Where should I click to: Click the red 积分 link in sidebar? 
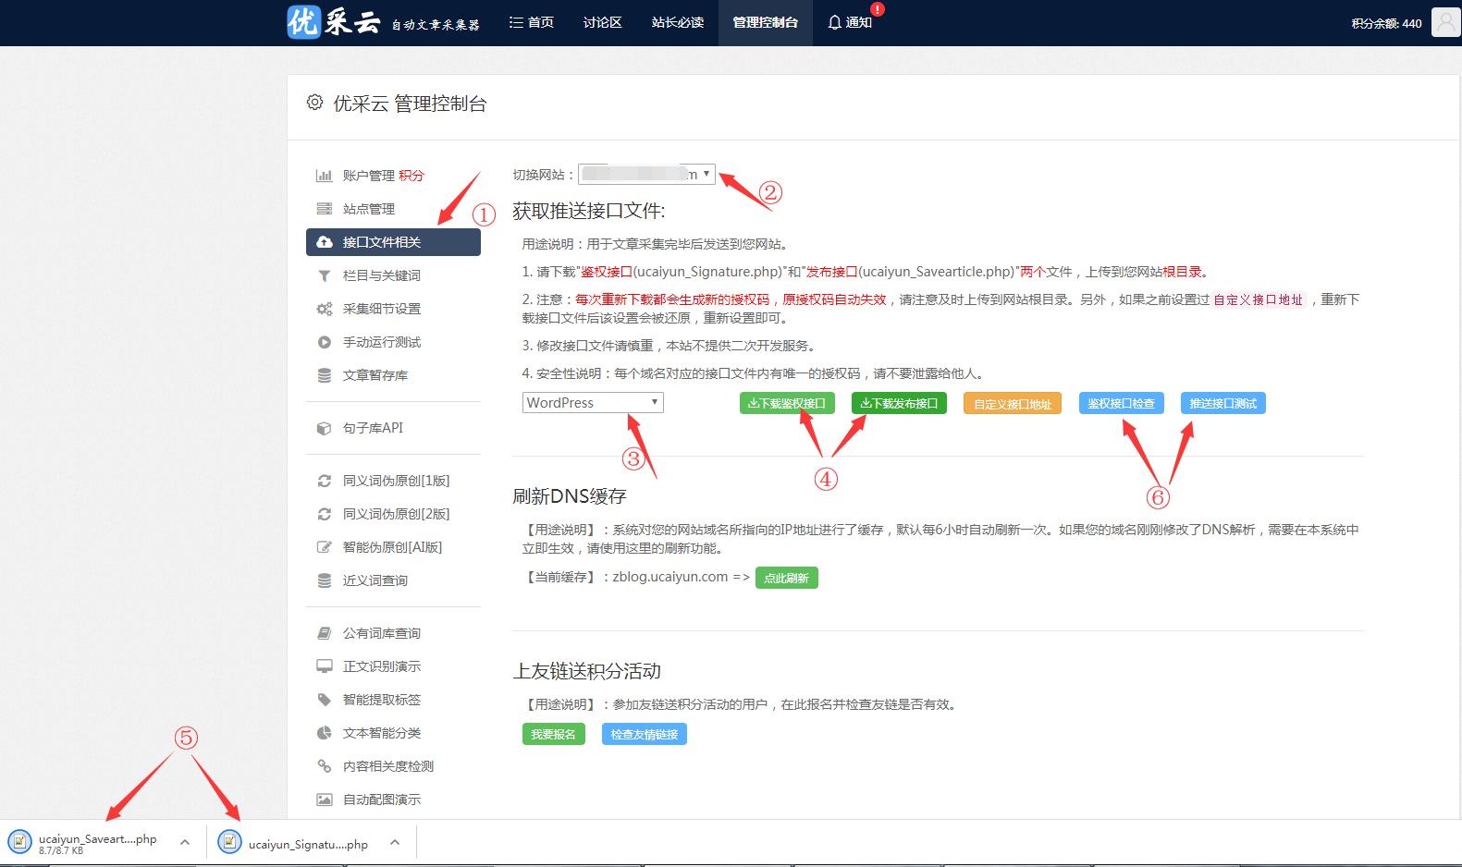tap(412, 176)
